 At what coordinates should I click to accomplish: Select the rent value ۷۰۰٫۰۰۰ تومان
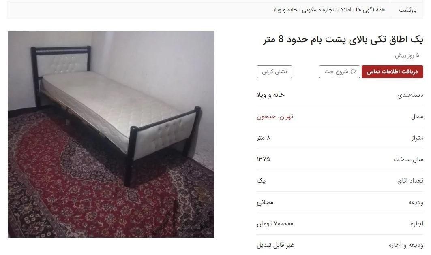pos(275,224)
